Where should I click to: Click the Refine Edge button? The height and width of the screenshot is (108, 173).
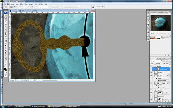(x=75, y=7)
